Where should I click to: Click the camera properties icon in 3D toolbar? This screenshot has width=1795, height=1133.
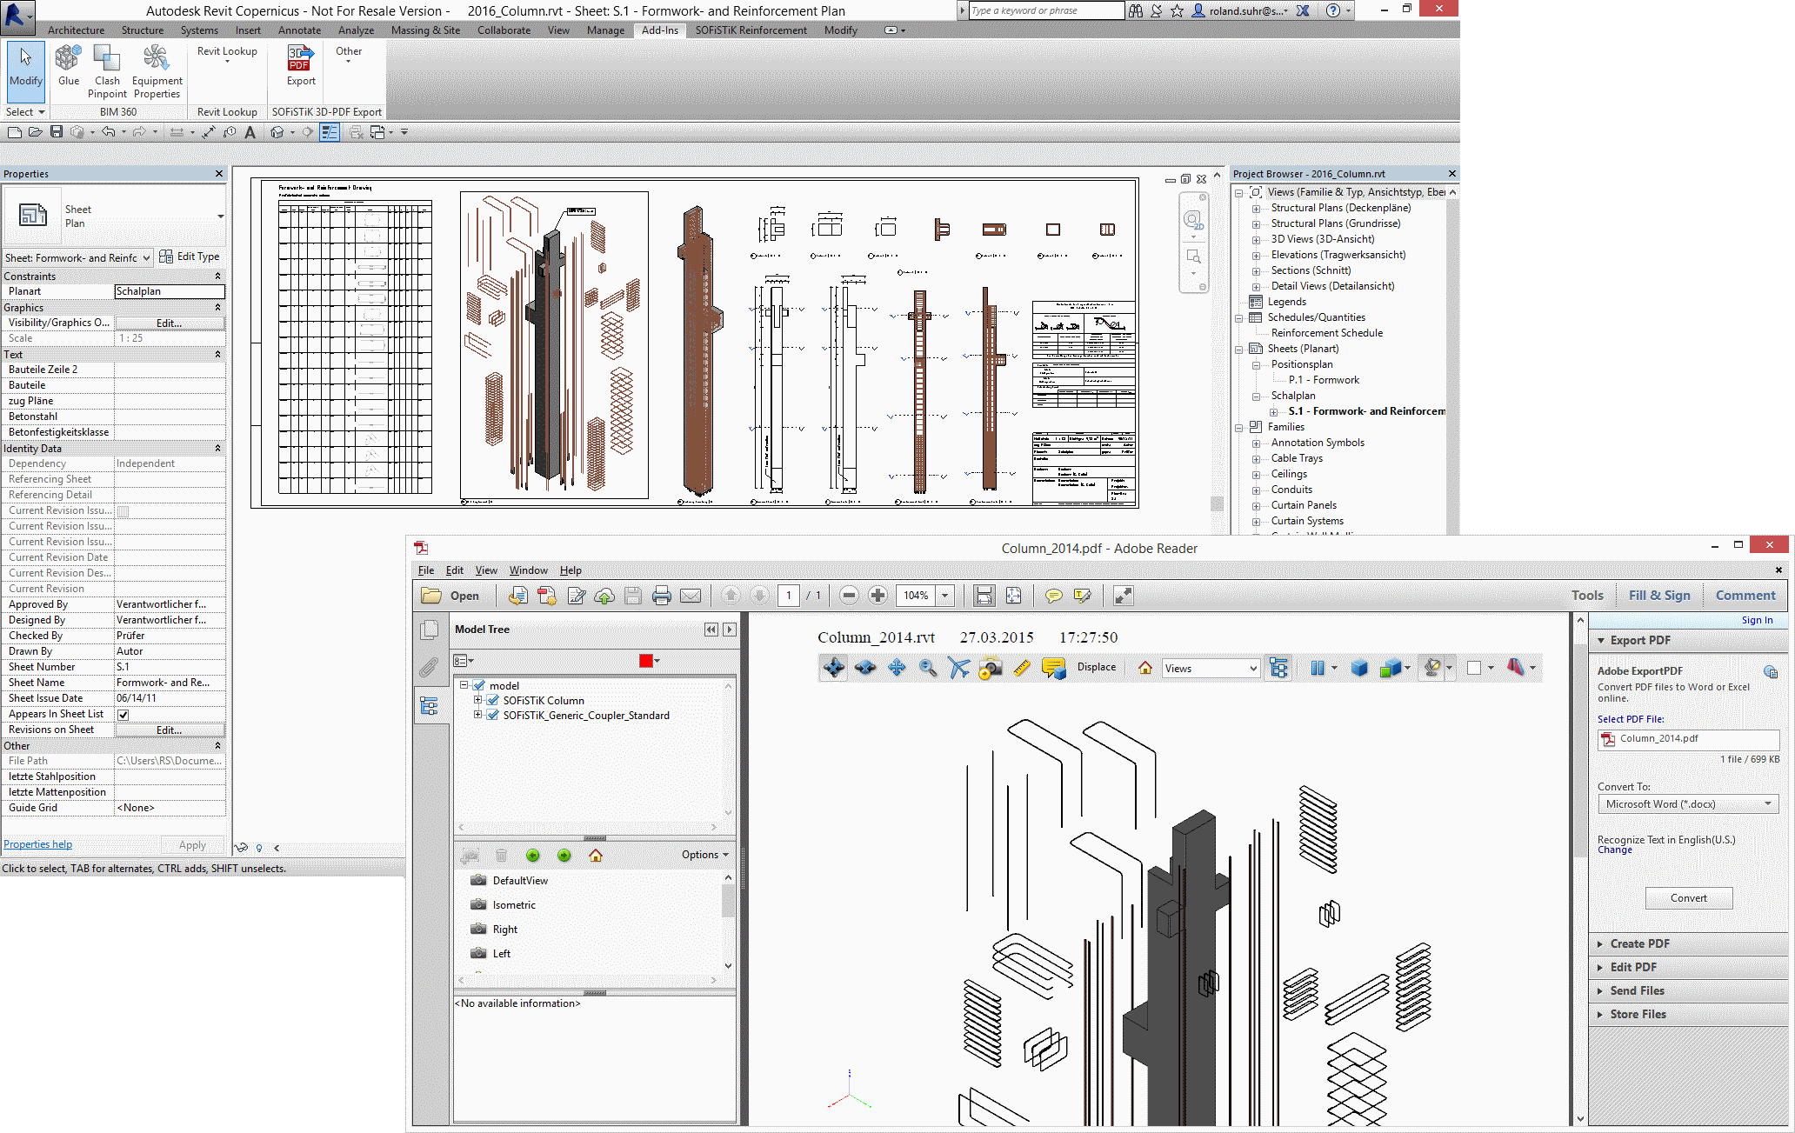point(991,668)
